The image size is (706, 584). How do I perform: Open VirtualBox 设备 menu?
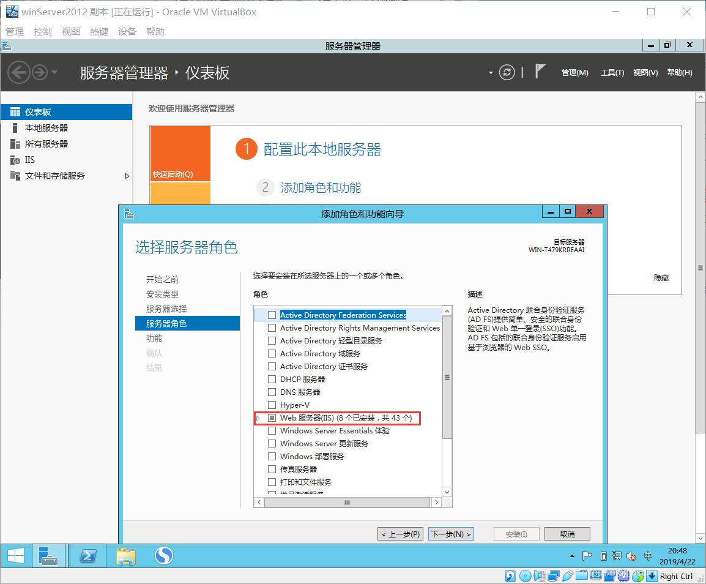pyautogui.click(x=127, y=32)
